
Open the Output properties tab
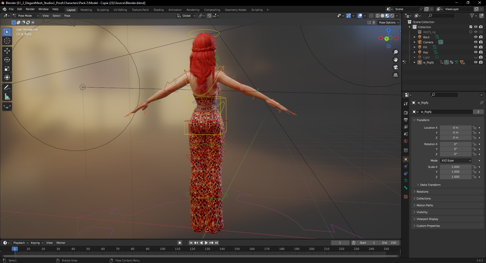click(x=406, y=120)
